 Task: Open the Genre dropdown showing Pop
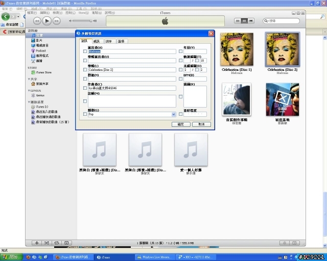[x=174, y=114]
